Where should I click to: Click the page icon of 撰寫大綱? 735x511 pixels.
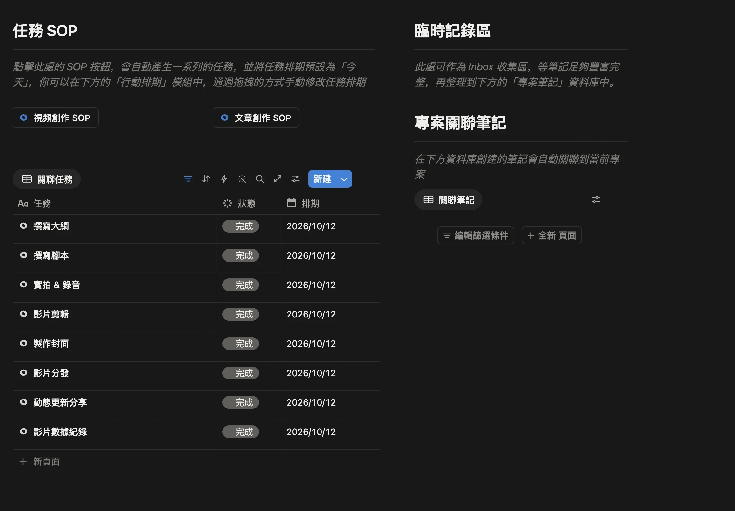point(24,226)
